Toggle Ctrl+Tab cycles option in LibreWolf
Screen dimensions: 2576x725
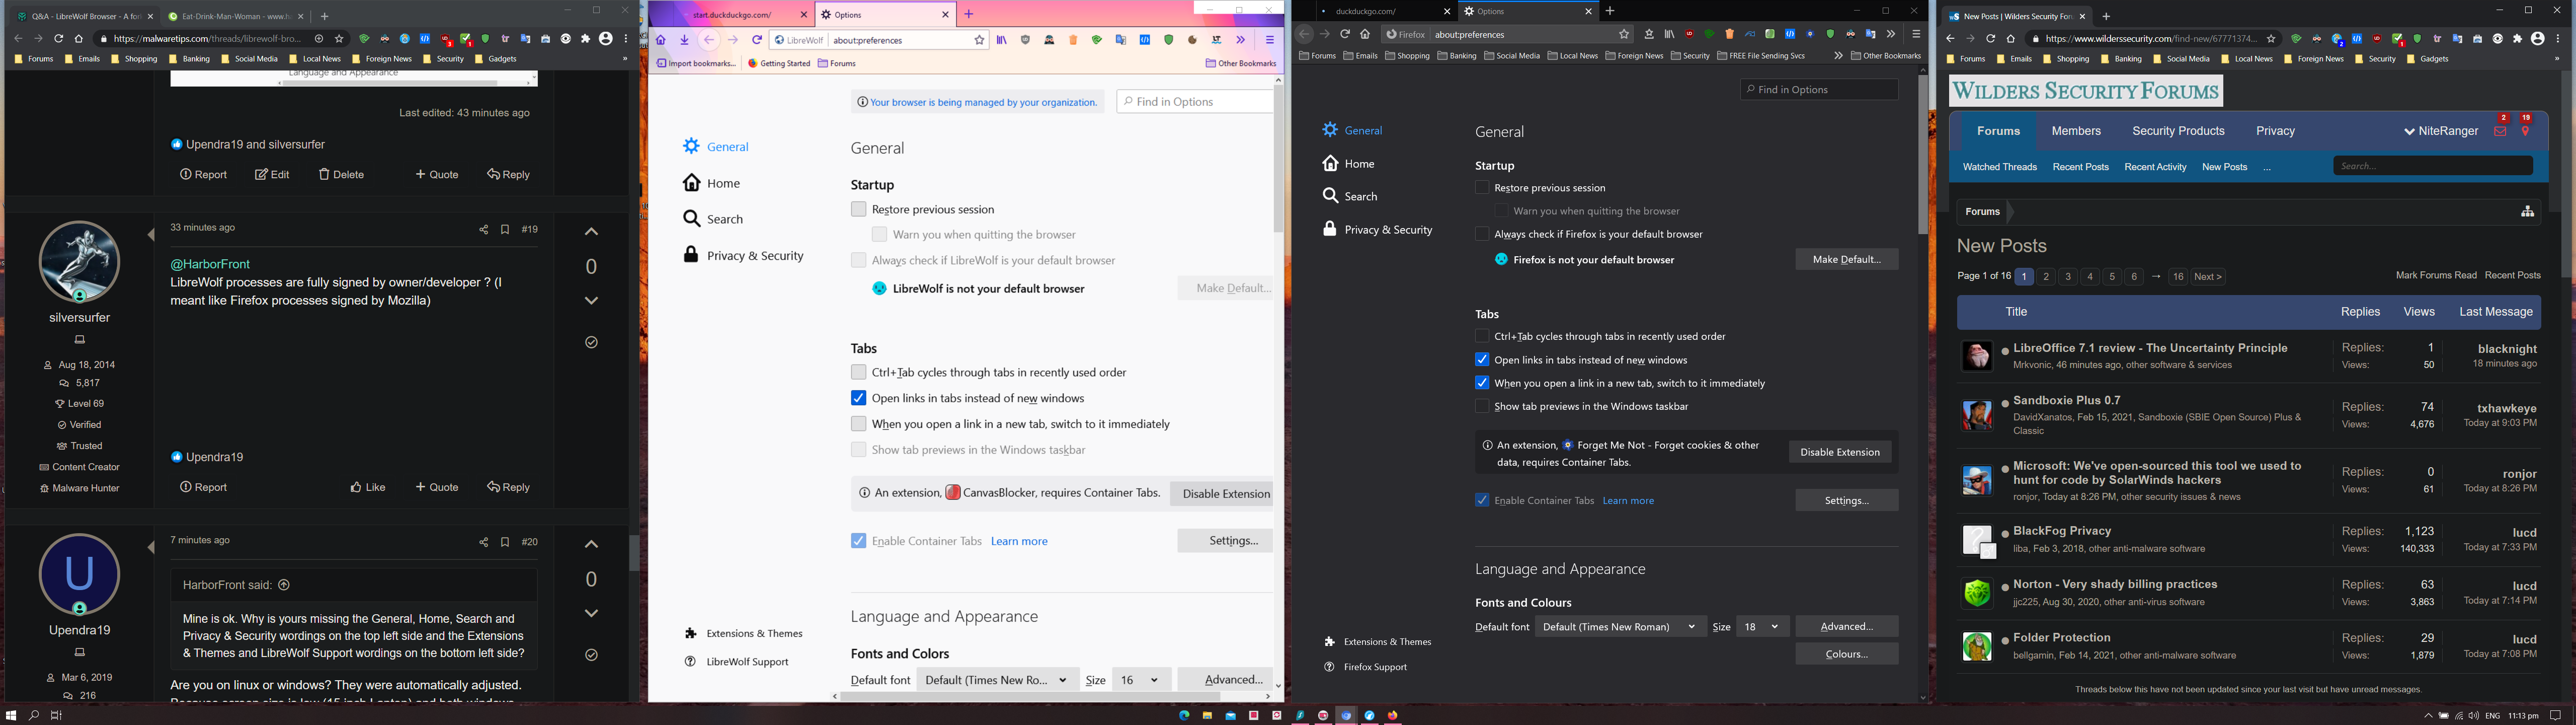pos(858,372)
